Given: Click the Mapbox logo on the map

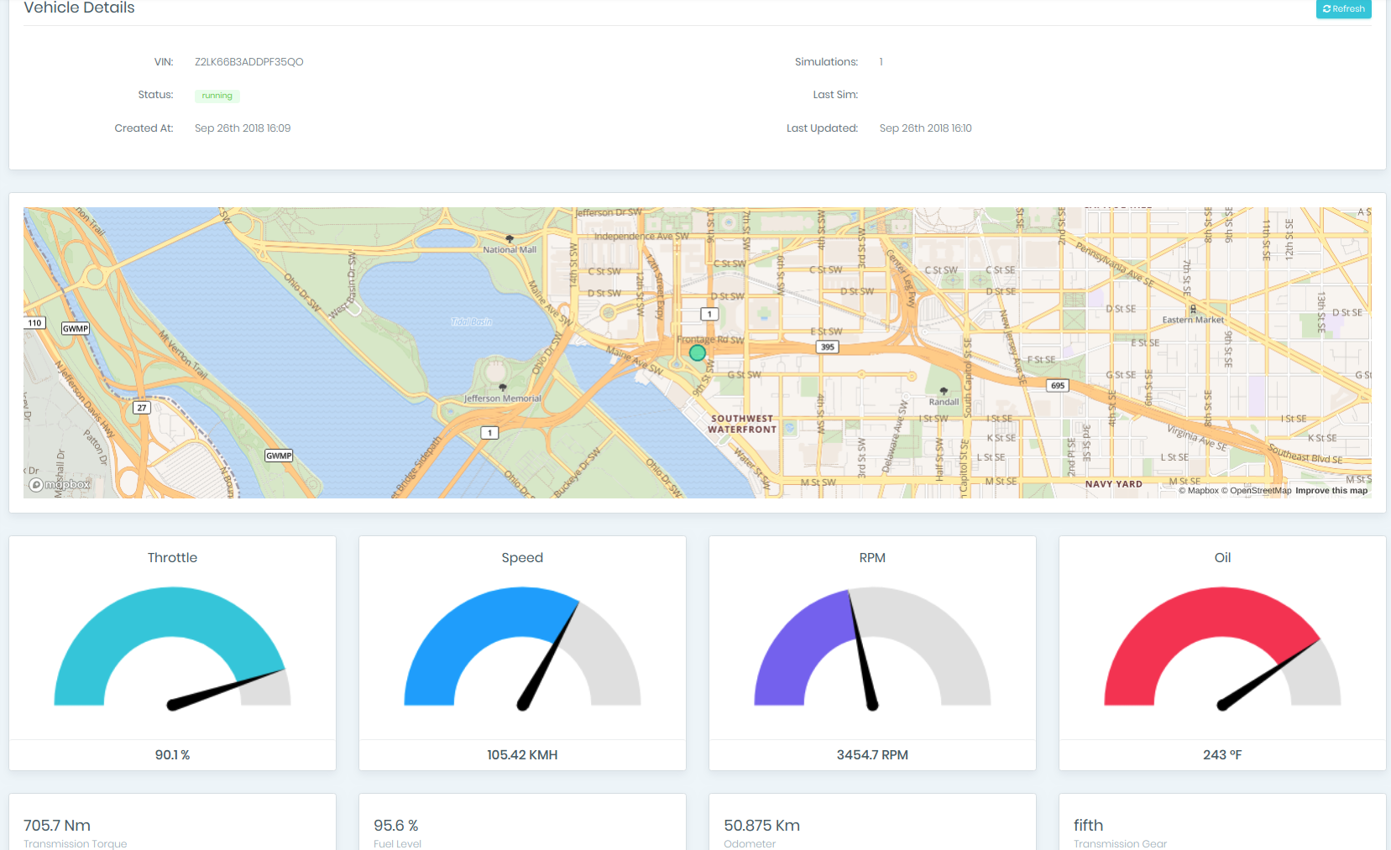Looking at the screenshot, I should point(60,484).
